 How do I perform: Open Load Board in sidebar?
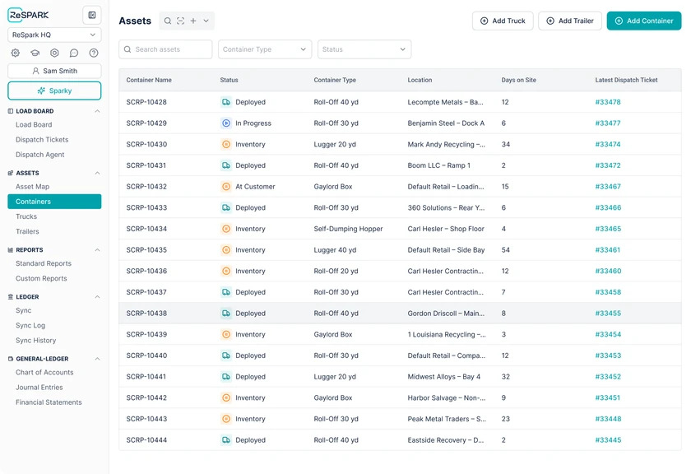click(34, 125)
